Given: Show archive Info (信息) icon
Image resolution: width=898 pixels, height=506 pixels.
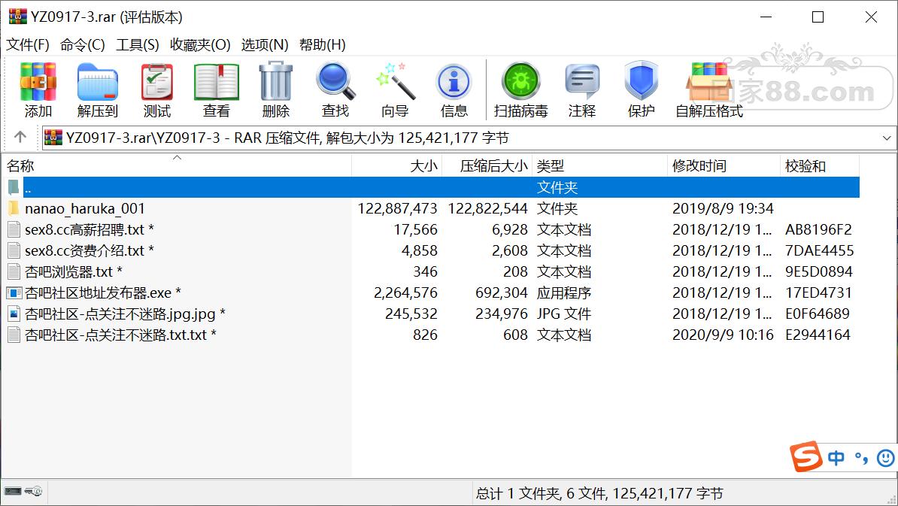Looking at the screenshot, I should click(x=454, y=82).
